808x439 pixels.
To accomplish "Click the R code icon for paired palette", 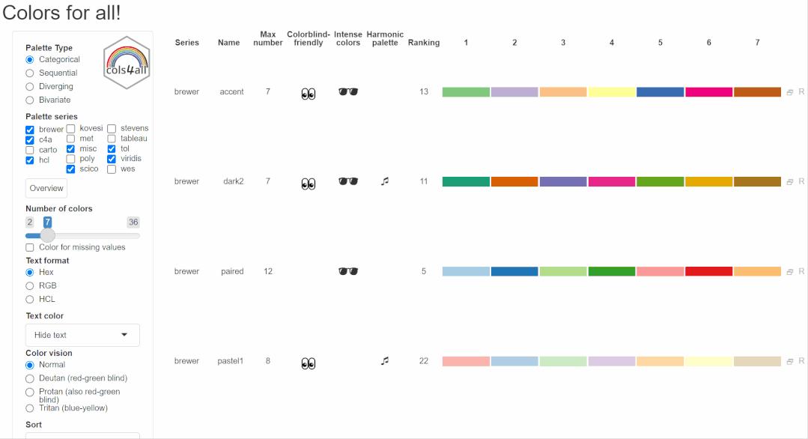I will point(801,271).
